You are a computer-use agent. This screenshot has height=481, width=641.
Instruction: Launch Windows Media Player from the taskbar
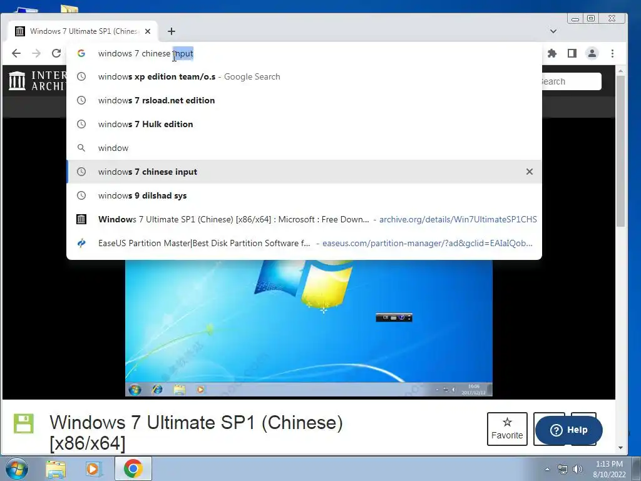(94, 468)
